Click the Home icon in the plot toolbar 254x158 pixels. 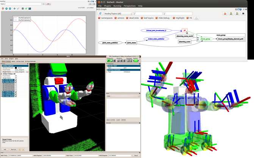3,9
